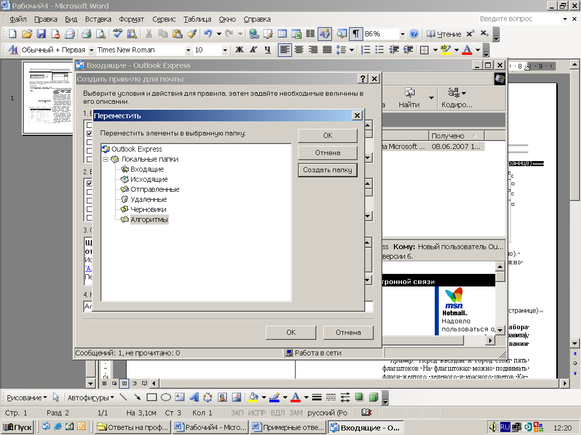Undo the last action in Word
Image resolution: width=581 pixels, height=435 pixels.
click(x=208, y=34)
